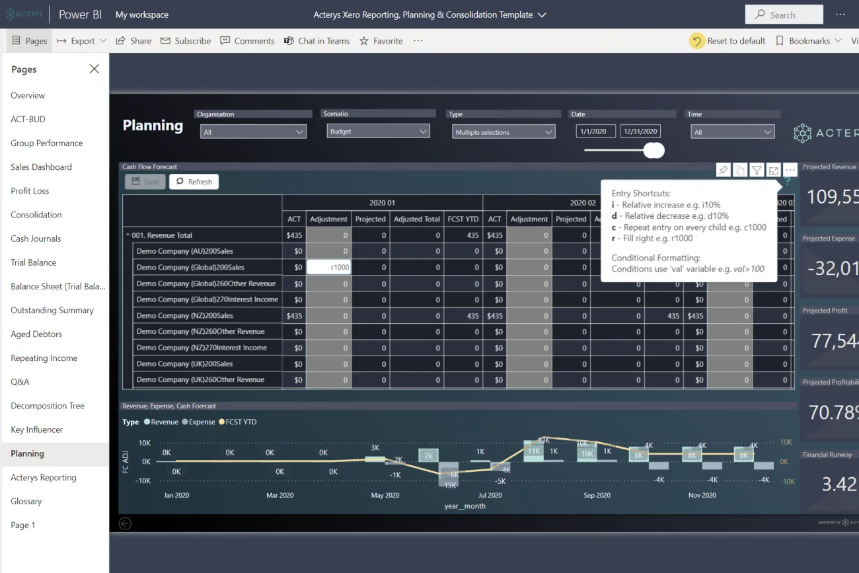This screenshot has height=573, width=859.
Task: Open the Key Influencer page
Action: pos(37,430)
